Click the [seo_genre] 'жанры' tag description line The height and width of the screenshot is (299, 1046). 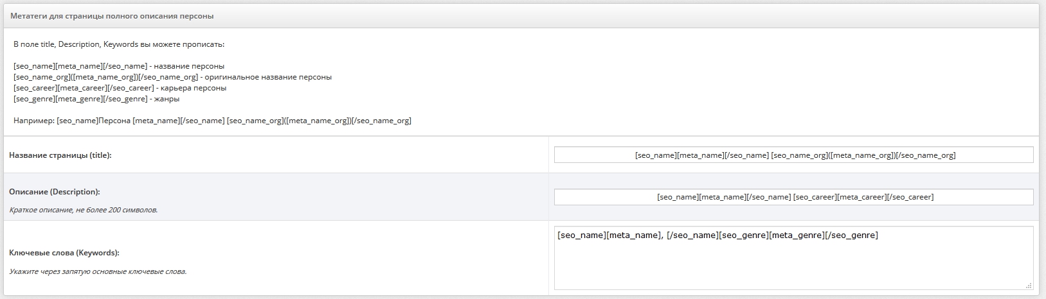[x=96, y=99]
